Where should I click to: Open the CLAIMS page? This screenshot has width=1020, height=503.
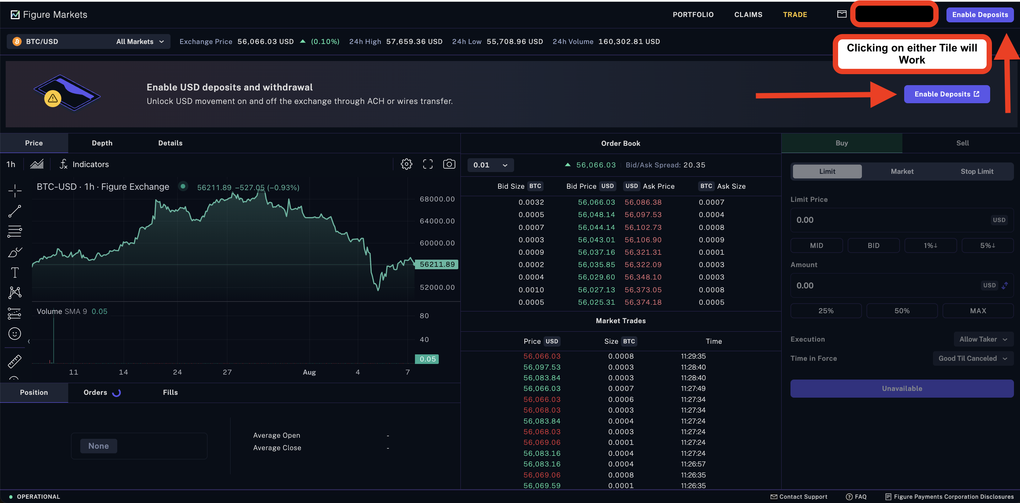point(748,15)
